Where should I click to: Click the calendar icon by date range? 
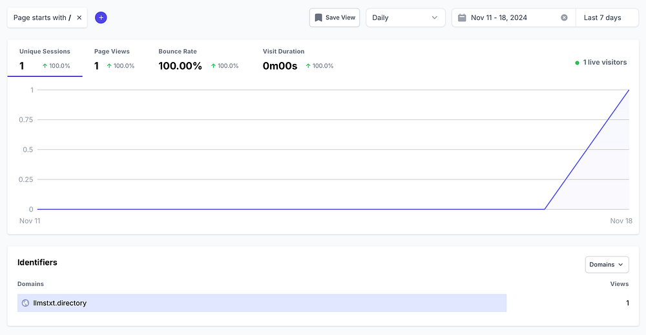click(462, 17)
